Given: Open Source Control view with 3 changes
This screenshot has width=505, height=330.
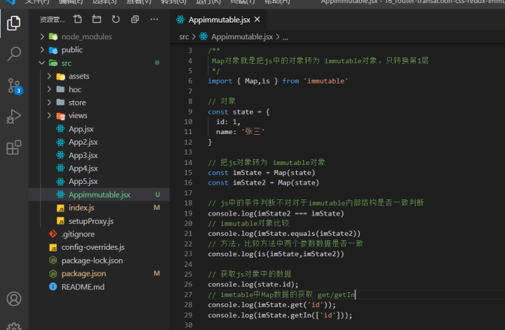Looking at the screenshot, I should 14,86.
